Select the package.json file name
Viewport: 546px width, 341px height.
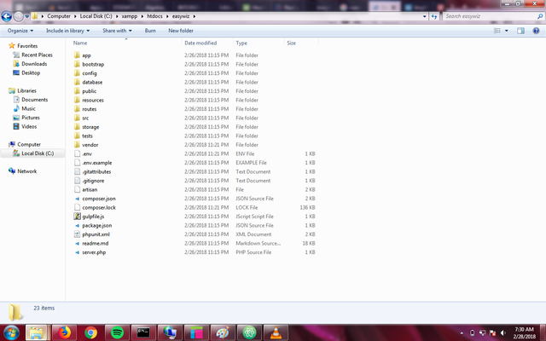pos(96,225)
